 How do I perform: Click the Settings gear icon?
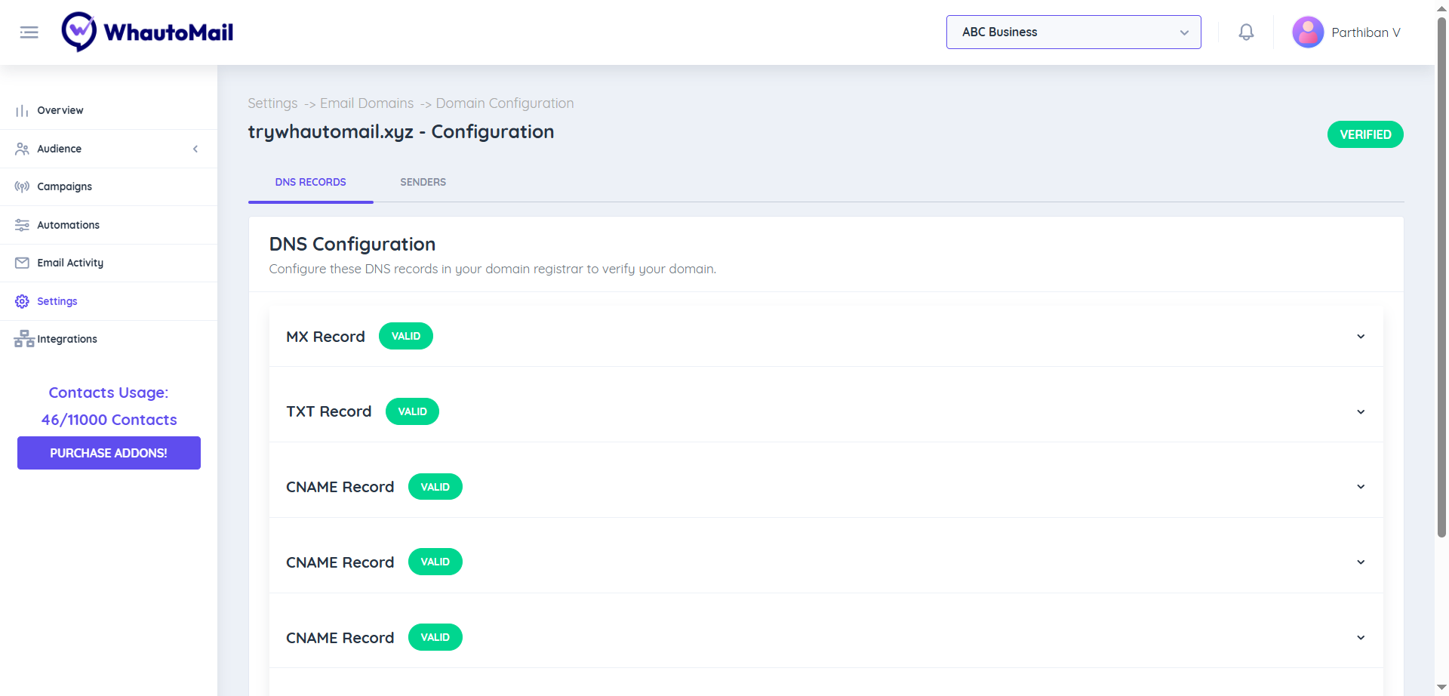(22, 301)
